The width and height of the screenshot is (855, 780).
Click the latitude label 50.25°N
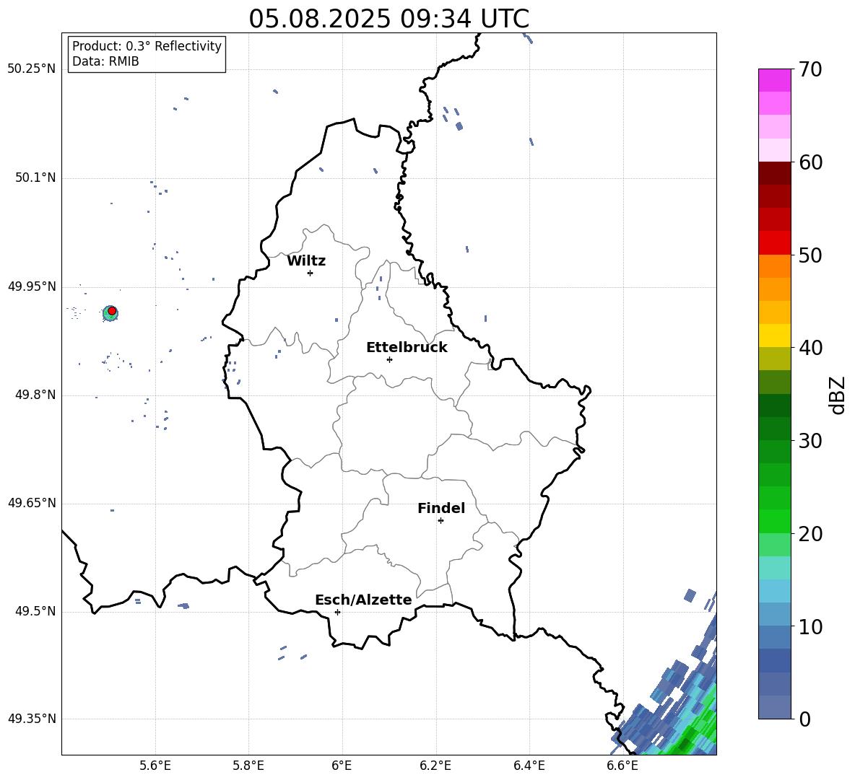click(x=32, y=69)
